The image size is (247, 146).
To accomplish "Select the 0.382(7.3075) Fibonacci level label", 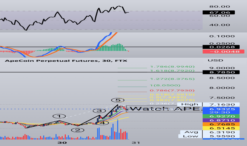I will 172,100.
